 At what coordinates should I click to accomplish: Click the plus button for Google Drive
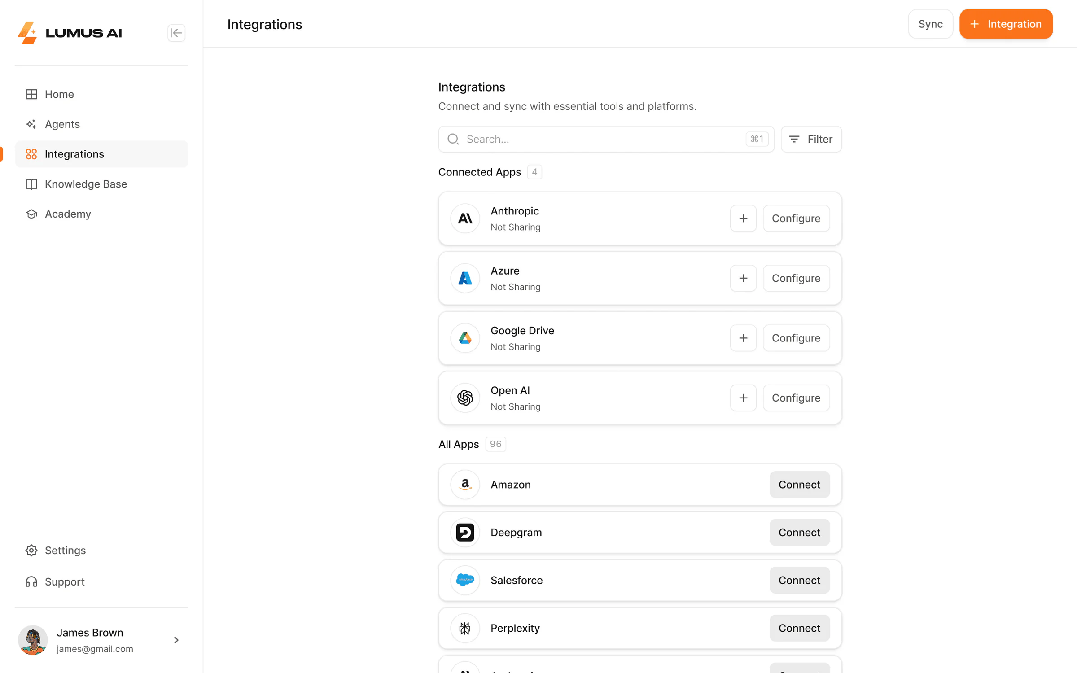point(743,338)
